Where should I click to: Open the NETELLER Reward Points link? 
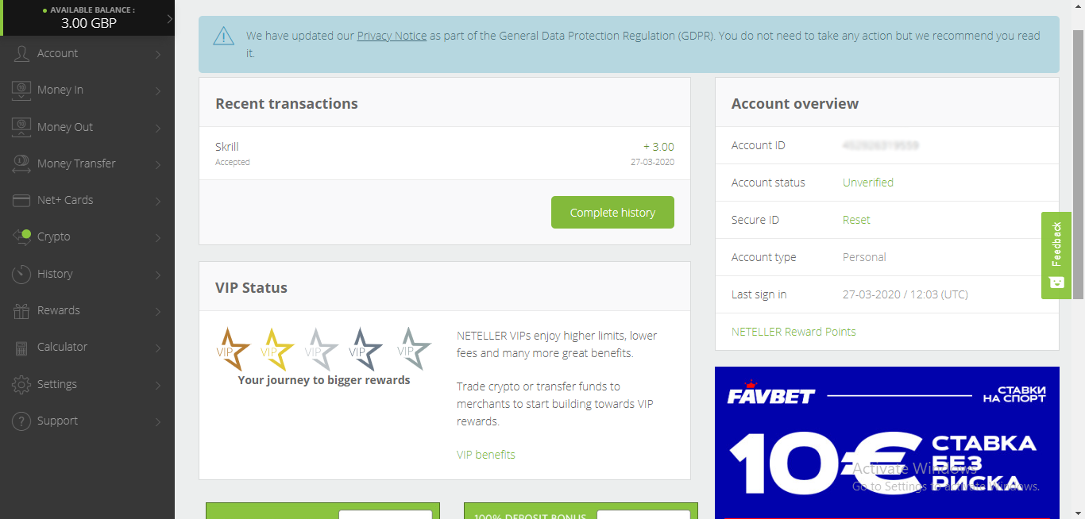(x=793, y=332)
